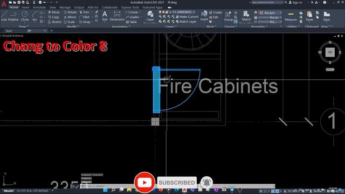Click the Paste button
Image resolution: width=345 pixels, height=194 pixels.
coord(309,16)
